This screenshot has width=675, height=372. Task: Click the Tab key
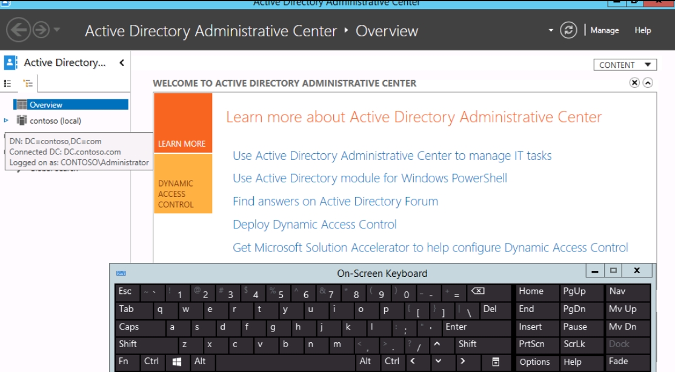pos(134,310)
